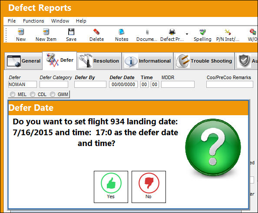The image size is (258, 213).
Task: Decline with the No thumbs-down button
Action: [149, 187]
